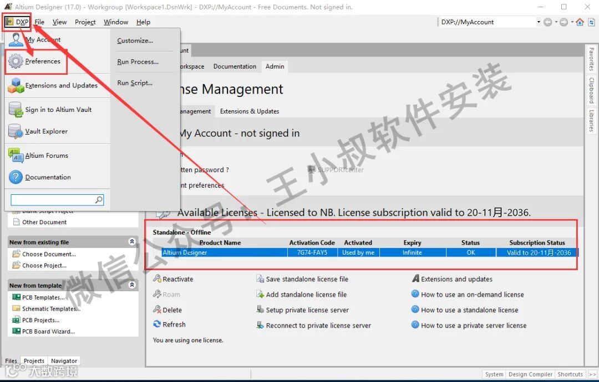Click the Sign in to Altium Vault icon
The width and height of the screenshot is (599, 382).
click(x=16, y=110)
